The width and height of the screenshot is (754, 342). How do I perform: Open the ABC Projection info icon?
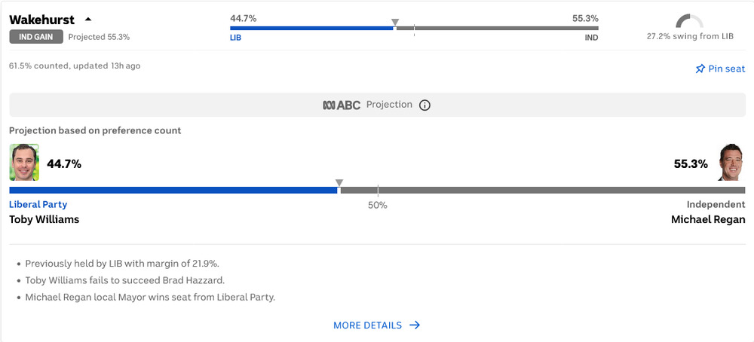click(x=425, y=105)
